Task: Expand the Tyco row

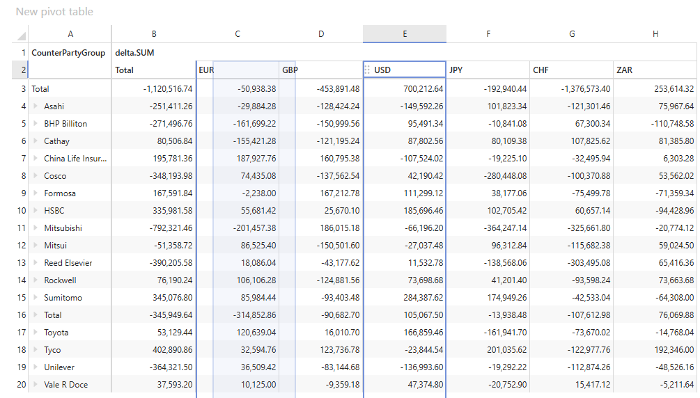Action: 36,350
